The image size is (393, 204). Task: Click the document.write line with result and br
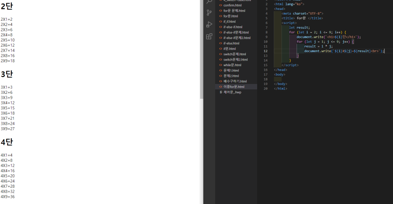pyautogui.click(x=344, y=51)
